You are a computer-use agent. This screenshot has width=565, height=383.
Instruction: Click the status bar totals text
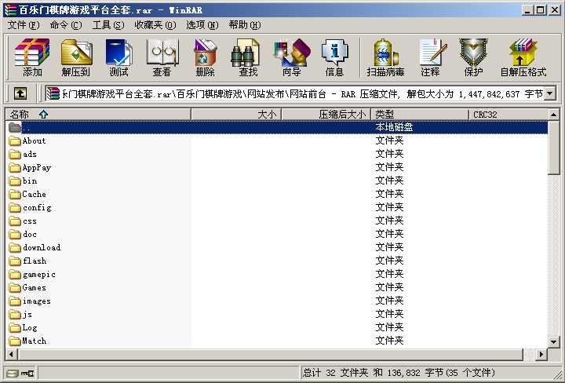pos(399,373)
